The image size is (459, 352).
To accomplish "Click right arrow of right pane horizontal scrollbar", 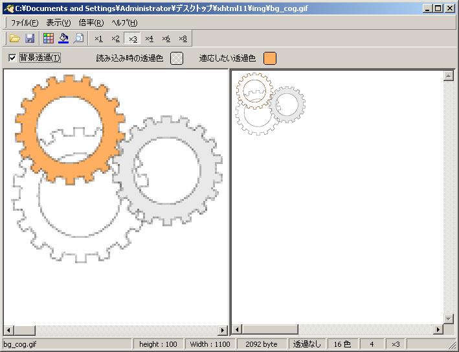I will tap(438, 329).
